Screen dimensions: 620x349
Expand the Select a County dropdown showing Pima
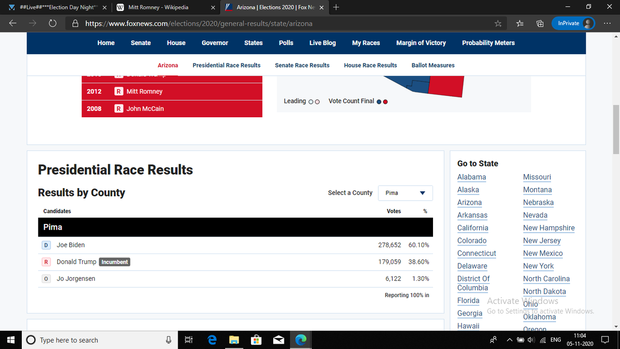[x=405, y=193]
